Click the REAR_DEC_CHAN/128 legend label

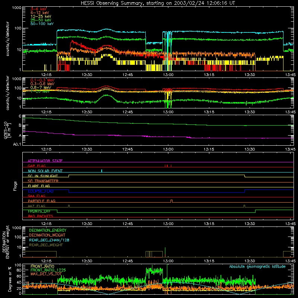[x=49, y=240]
